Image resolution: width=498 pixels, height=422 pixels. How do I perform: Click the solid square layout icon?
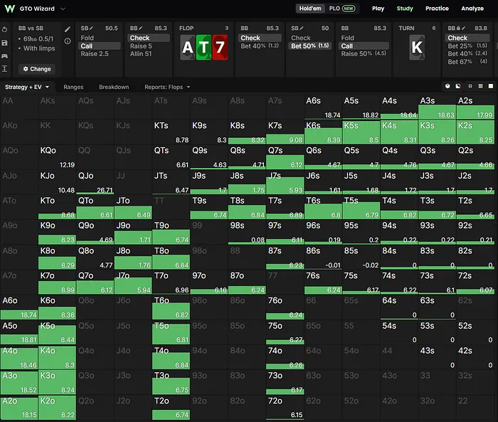point(491,86)
